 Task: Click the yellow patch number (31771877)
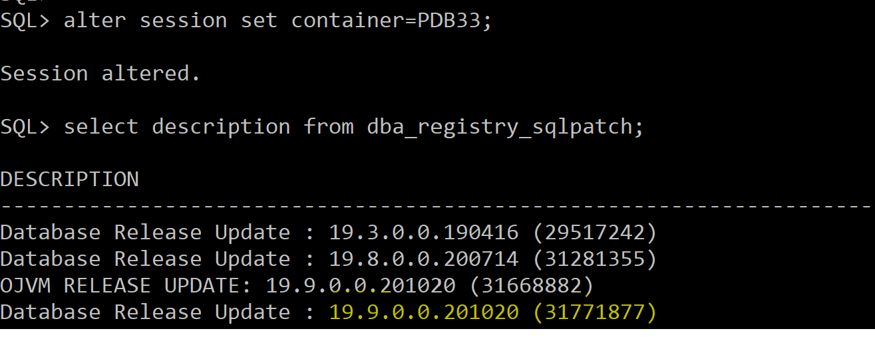594,312
